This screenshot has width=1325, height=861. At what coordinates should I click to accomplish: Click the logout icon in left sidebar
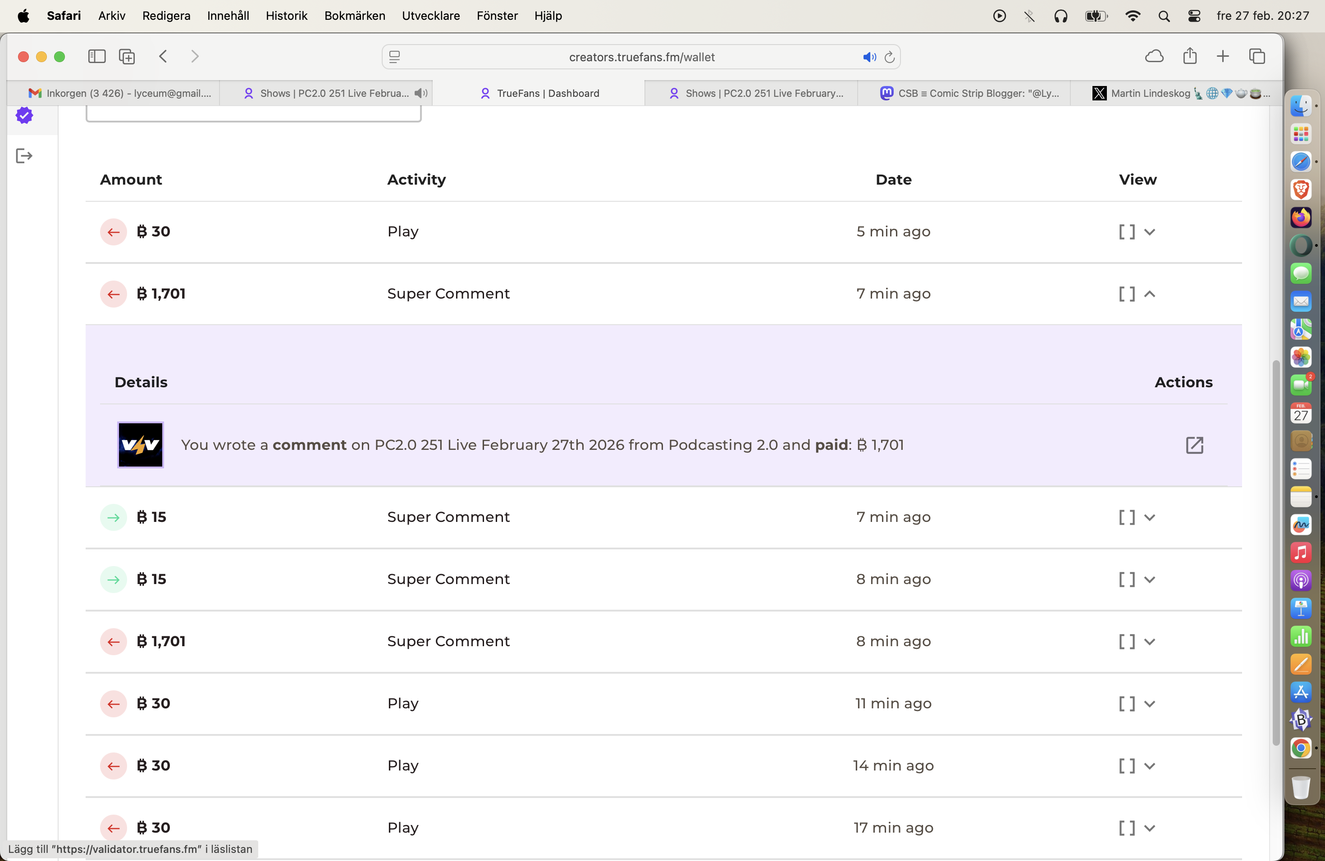[24, 156]
